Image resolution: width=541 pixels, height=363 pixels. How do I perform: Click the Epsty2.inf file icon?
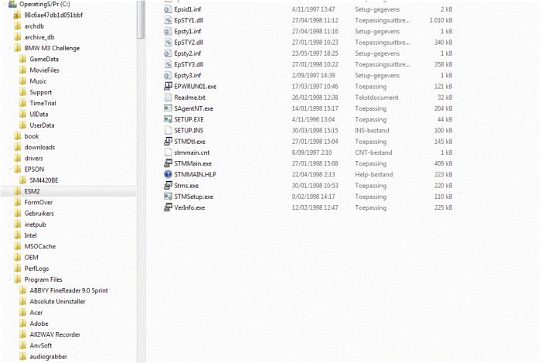[168, 53]
